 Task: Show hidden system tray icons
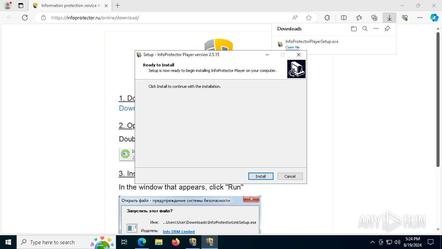pos(372,242)
